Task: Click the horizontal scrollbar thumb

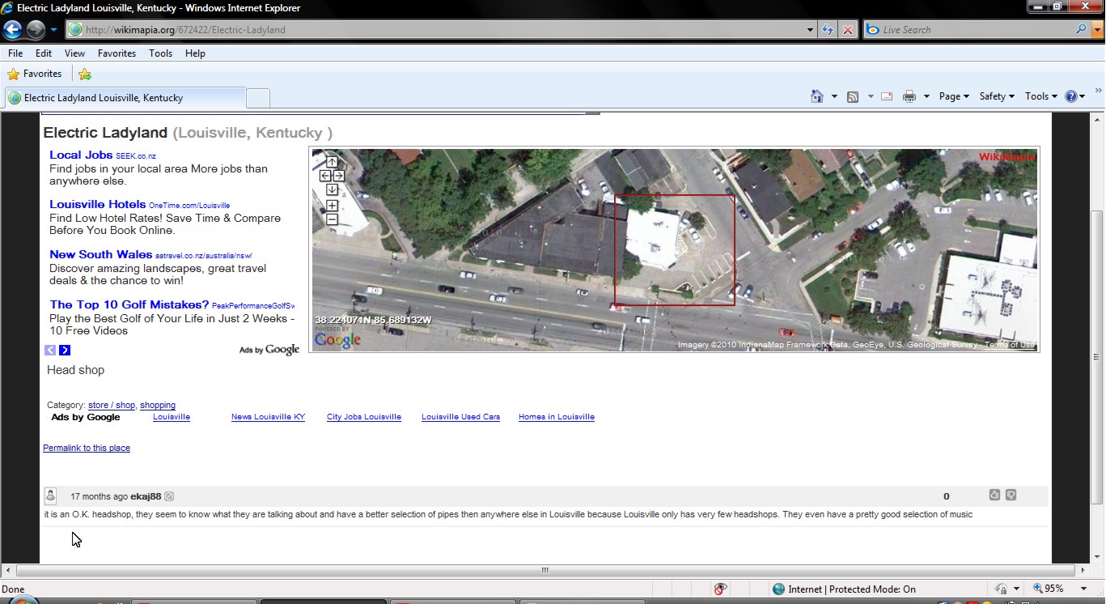Action: 545,570
